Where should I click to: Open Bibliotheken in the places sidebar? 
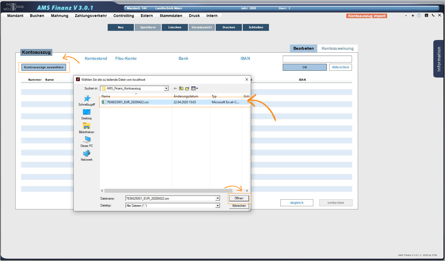coord(87,128)
